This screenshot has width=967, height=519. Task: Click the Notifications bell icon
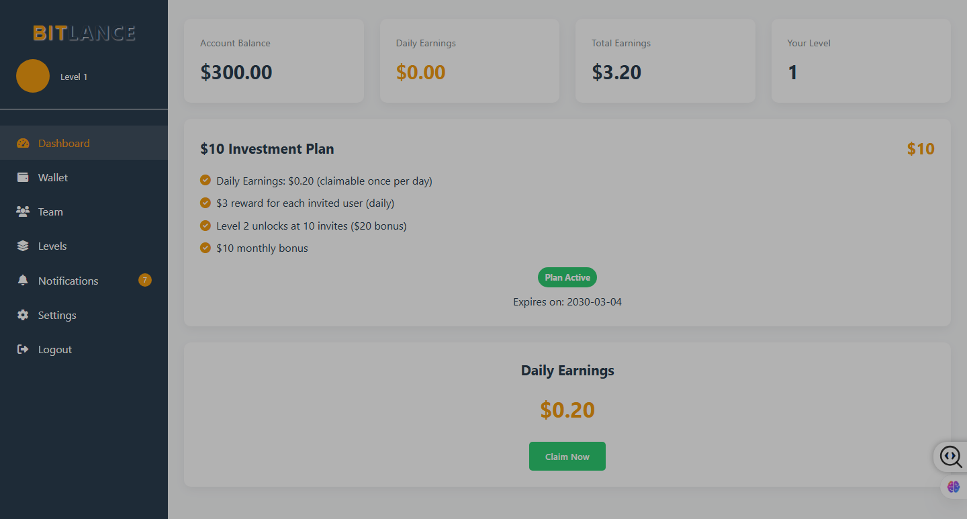coord(23,281)
